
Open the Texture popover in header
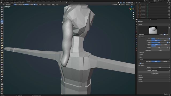(44, 5)
